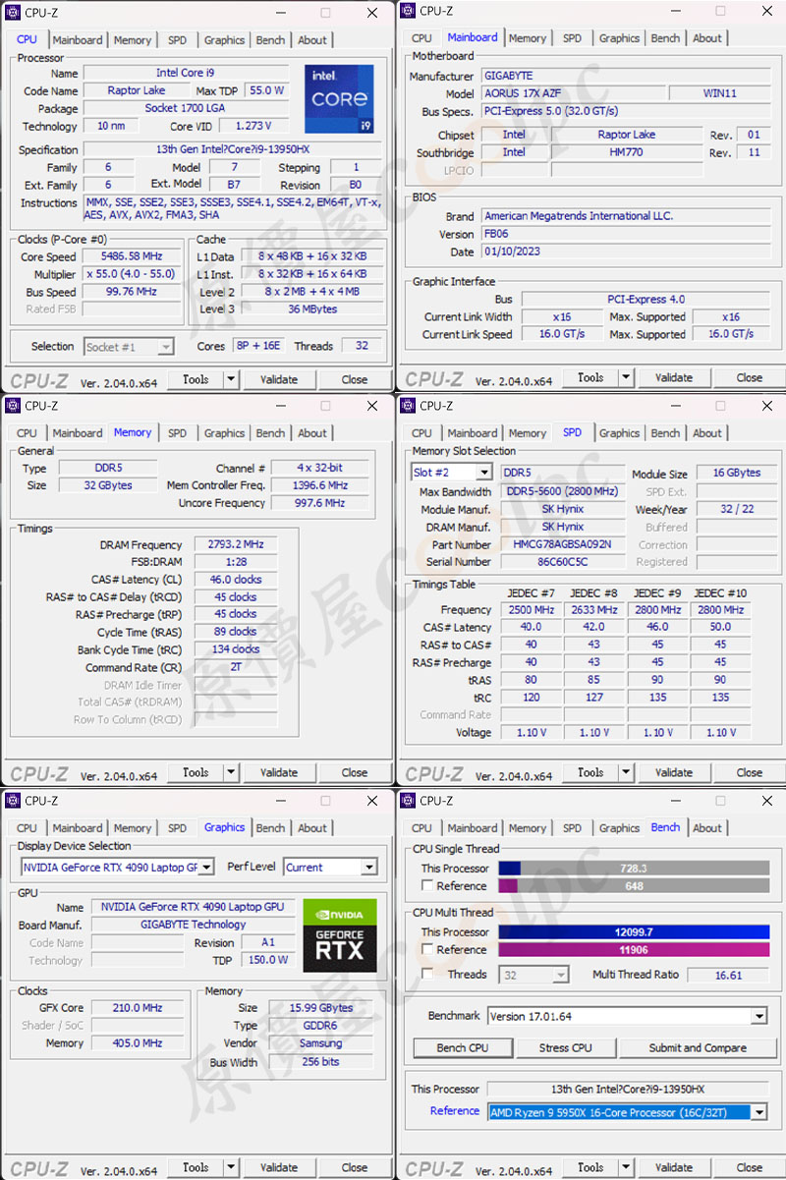Click the Southbridge HM770 value
786x1180 pixels.
[627, 153]
